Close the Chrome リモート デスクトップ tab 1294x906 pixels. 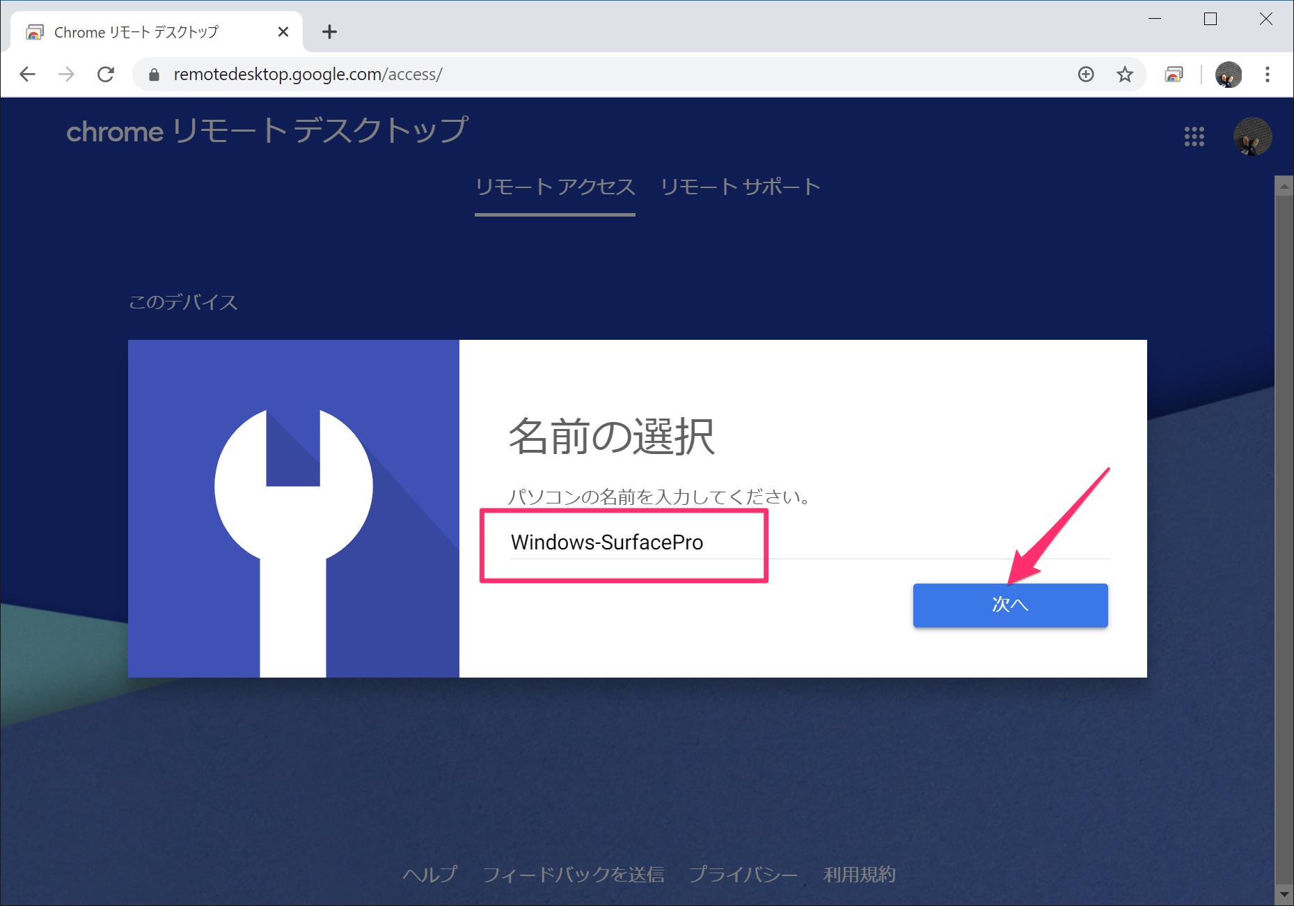[283, 32]
